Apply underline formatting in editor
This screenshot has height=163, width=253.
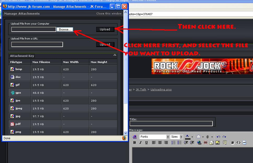pyautogui.click(x=146, y=143)
